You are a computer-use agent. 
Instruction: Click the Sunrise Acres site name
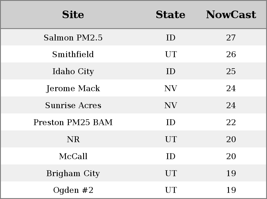click(x=73, y=106)
